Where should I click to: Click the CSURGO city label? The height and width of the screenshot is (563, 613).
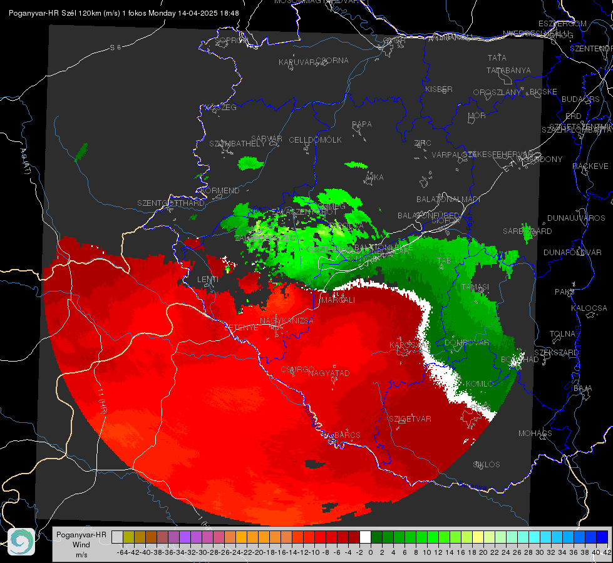pos(298,369)
